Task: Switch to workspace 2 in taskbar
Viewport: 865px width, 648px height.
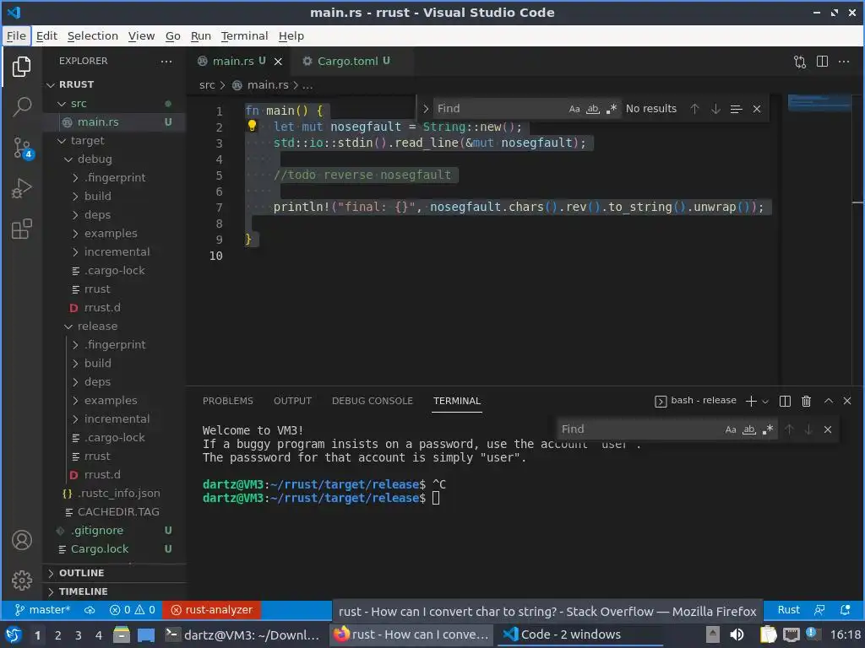Action: [58, 635]
